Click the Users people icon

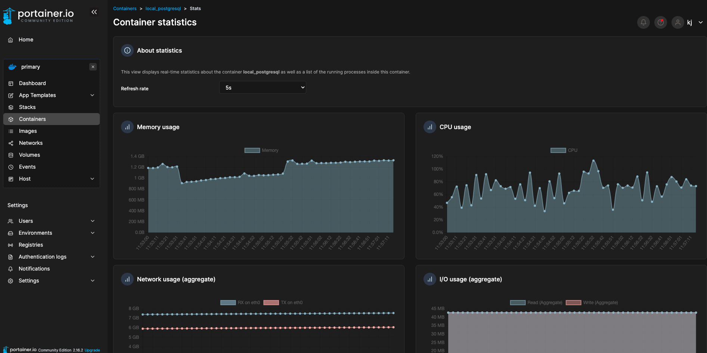pyautogui.click(x=10, y=221)
